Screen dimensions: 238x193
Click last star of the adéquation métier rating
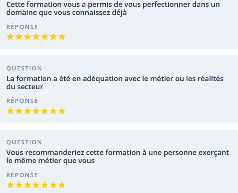[x=62, y=111]
